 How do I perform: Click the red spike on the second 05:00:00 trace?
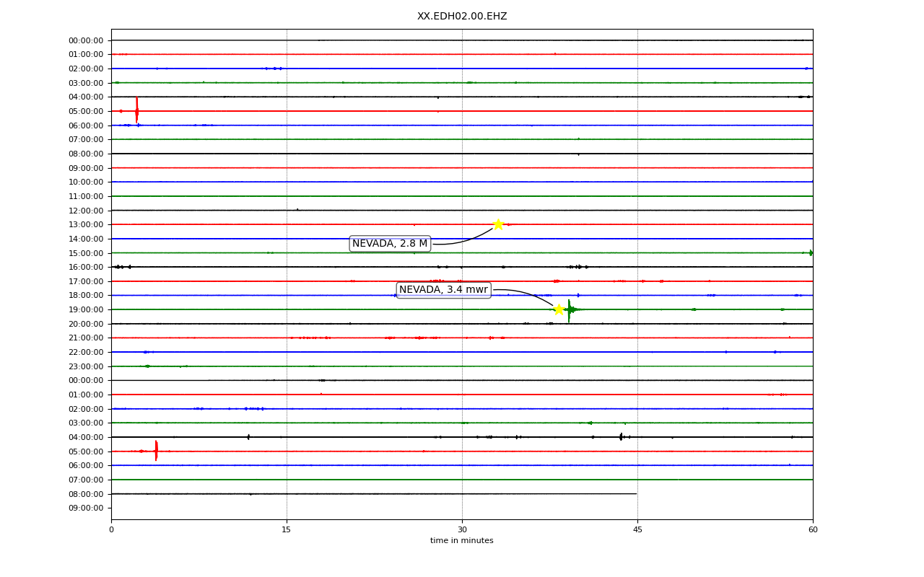(x=156, y=451)
